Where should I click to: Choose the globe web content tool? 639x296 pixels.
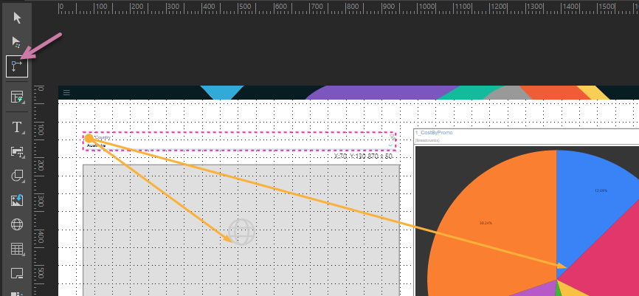tap(17, 224)
